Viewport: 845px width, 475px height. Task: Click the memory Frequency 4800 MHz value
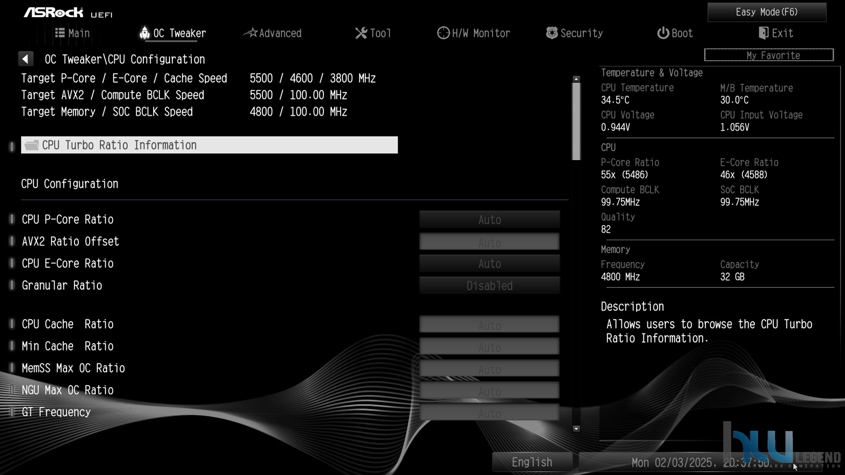[620, 277]
